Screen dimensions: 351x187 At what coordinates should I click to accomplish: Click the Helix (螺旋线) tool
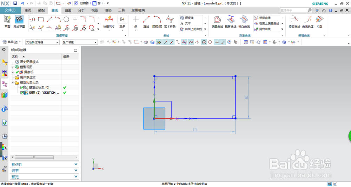[x=187, y=18]
